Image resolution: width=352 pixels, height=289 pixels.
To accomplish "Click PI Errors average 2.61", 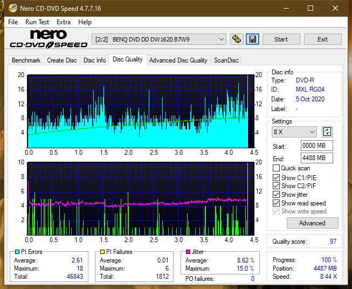I will click(x=77, y=260).
